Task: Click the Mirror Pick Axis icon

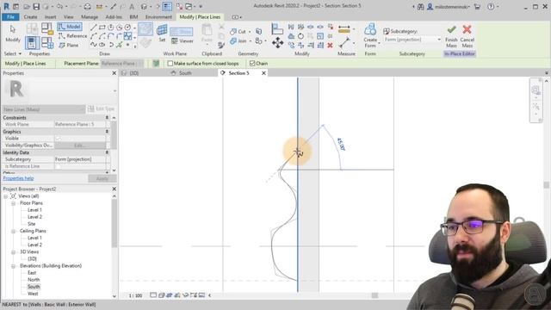Action: pyautogui.click(x=291, y=27)
